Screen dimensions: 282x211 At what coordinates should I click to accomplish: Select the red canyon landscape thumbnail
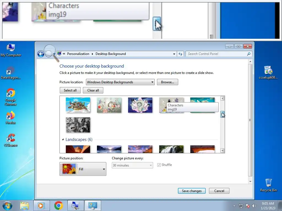click(78, 149)
